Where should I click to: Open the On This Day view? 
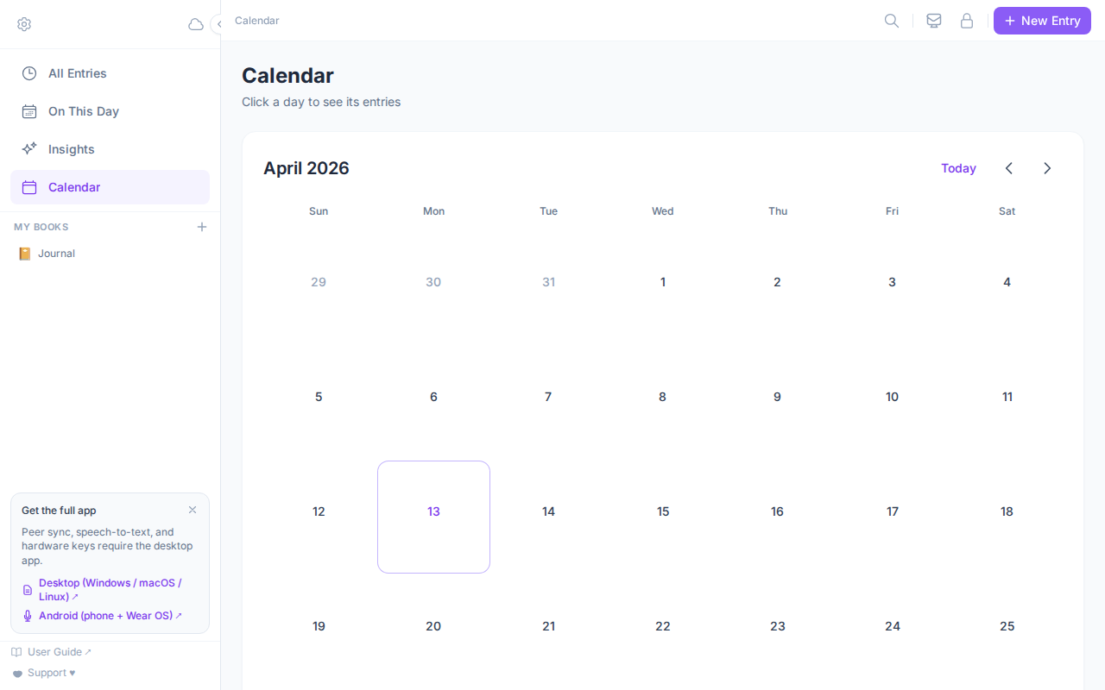[83, 111]
